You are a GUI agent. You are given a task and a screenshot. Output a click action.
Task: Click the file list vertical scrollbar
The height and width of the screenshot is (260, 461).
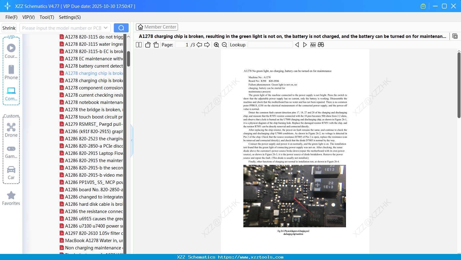pyautogui.click(x=128, y=58)
